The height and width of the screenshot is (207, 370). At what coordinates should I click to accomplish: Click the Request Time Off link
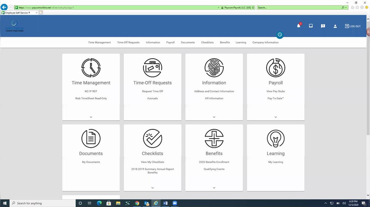click(x=152, y=91)
